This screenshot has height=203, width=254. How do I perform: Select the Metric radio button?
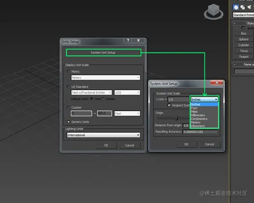tap(68, 71)
